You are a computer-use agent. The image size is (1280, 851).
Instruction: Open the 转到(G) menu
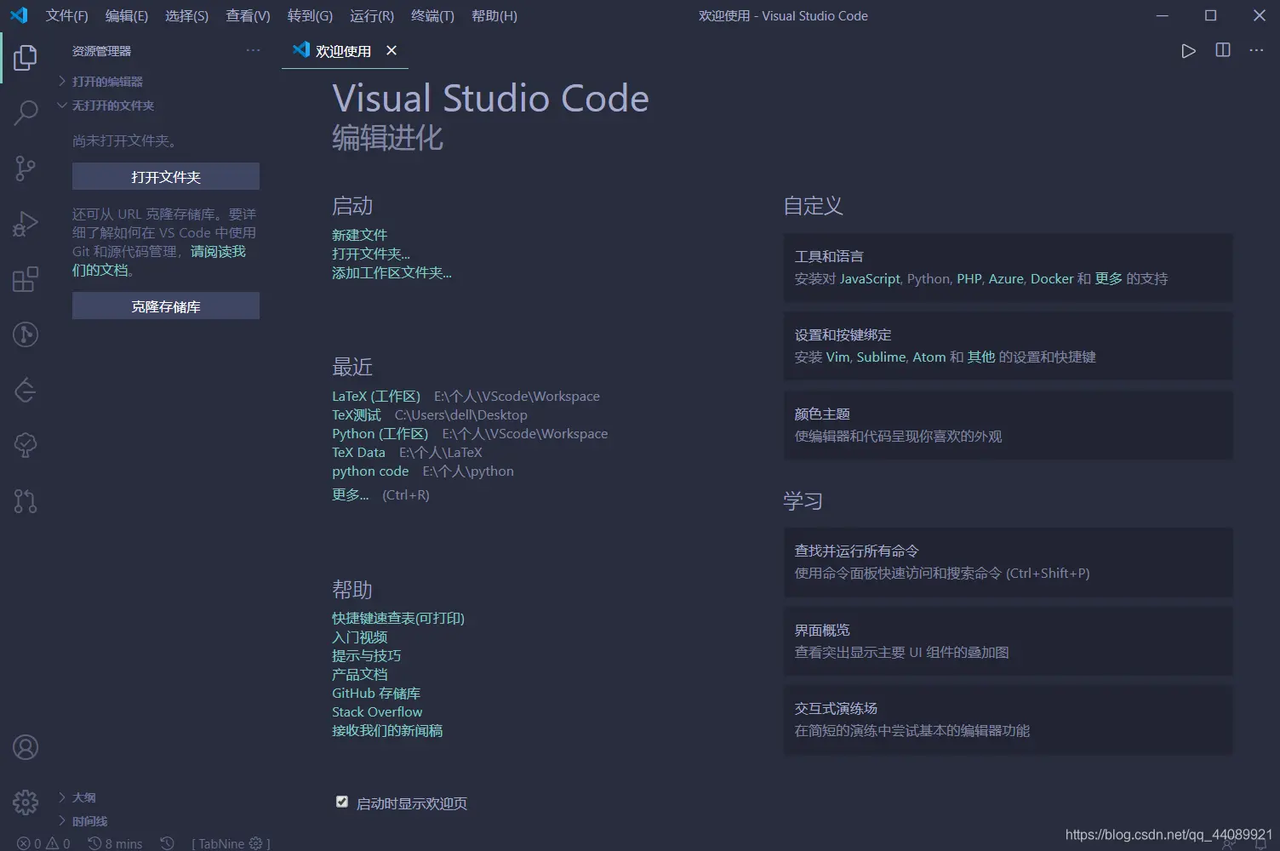(310, 15)
